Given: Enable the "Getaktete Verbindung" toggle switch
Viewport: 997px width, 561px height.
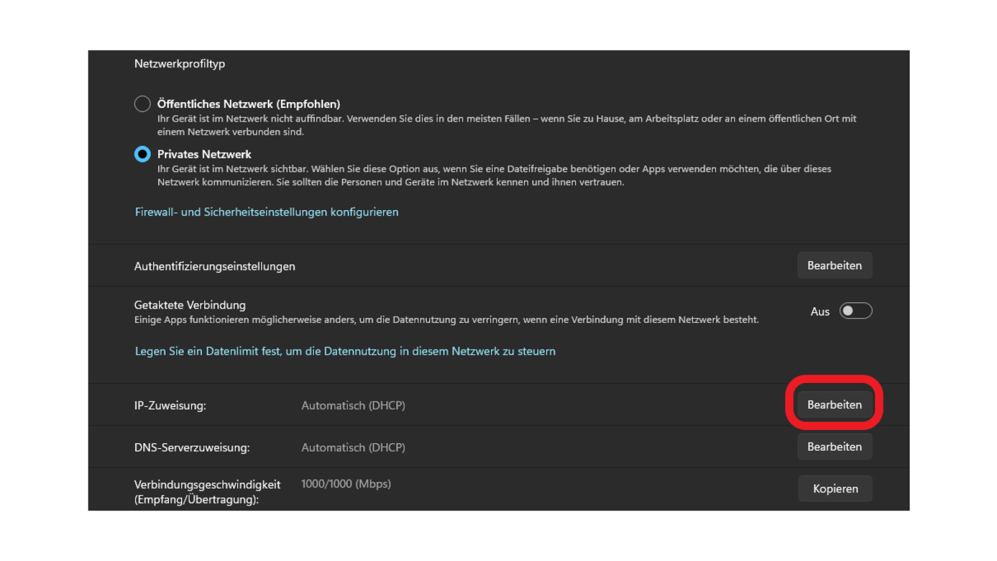Looking at the screenshot, I should point(856,311).
